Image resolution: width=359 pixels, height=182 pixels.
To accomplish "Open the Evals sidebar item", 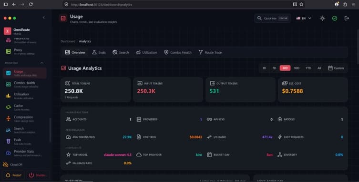I will (24, 142).
